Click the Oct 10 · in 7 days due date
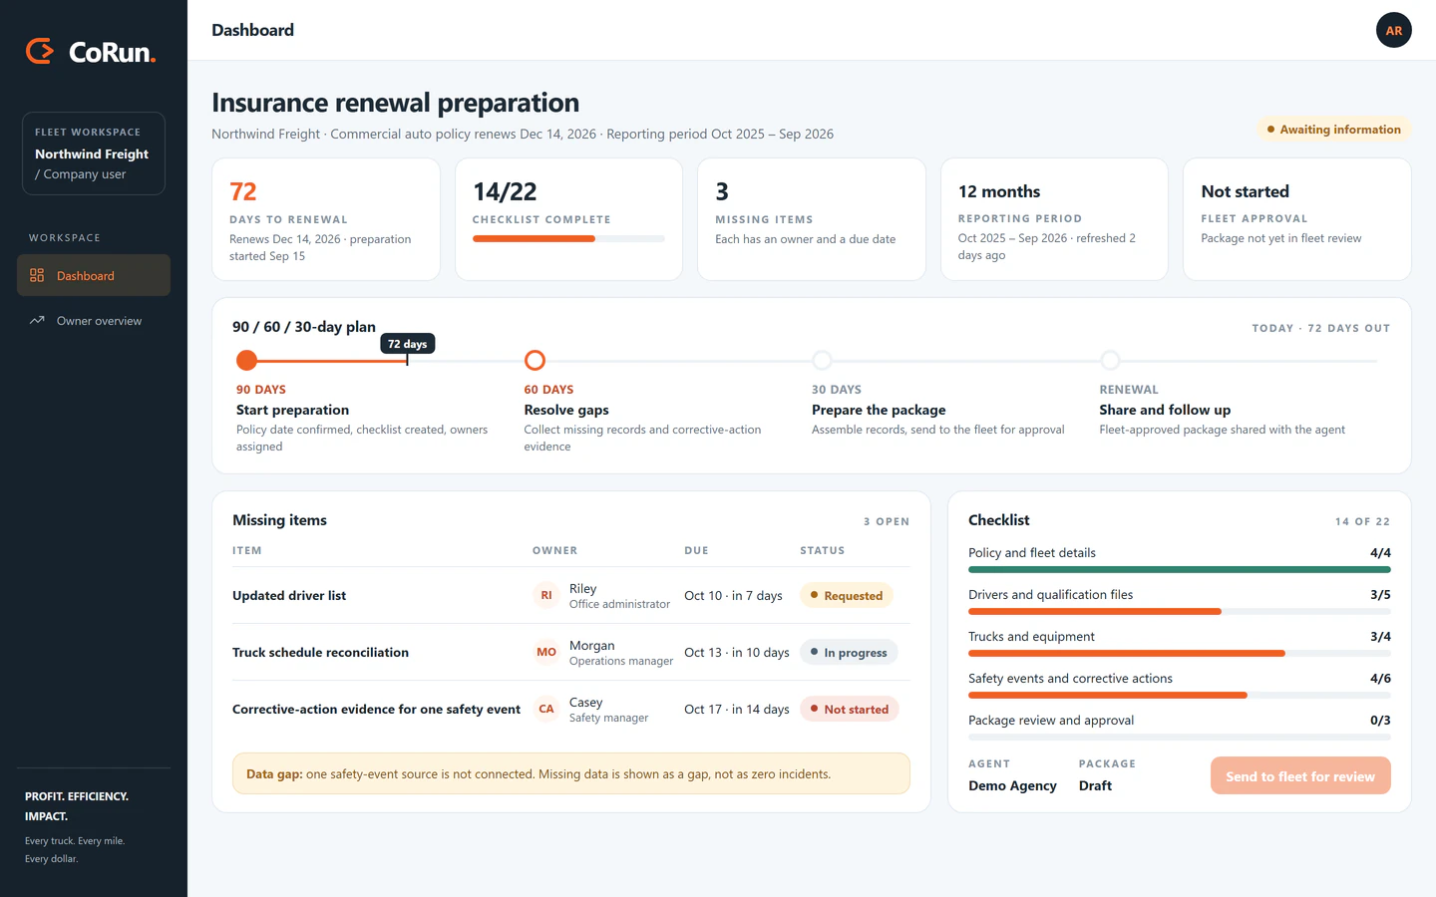The height and width of the screenshot is (897, 1436). point(733,595)
